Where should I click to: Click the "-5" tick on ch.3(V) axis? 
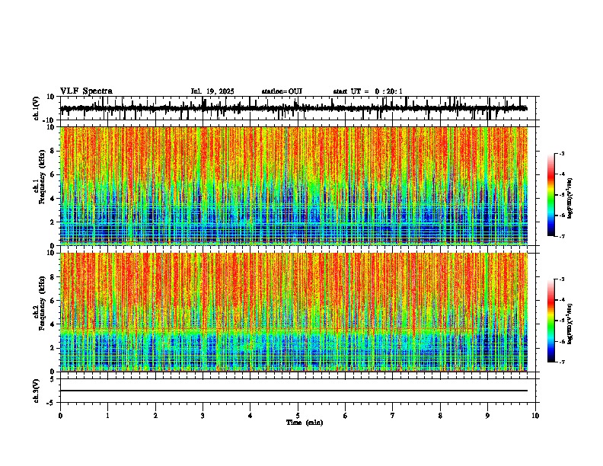[52, 403]
